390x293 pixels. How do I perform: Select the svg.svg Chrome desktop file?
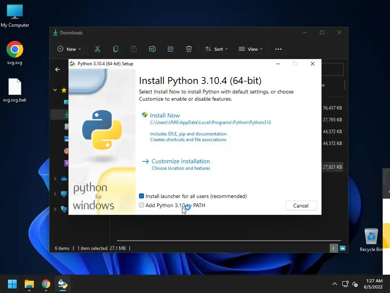point(15,53)
